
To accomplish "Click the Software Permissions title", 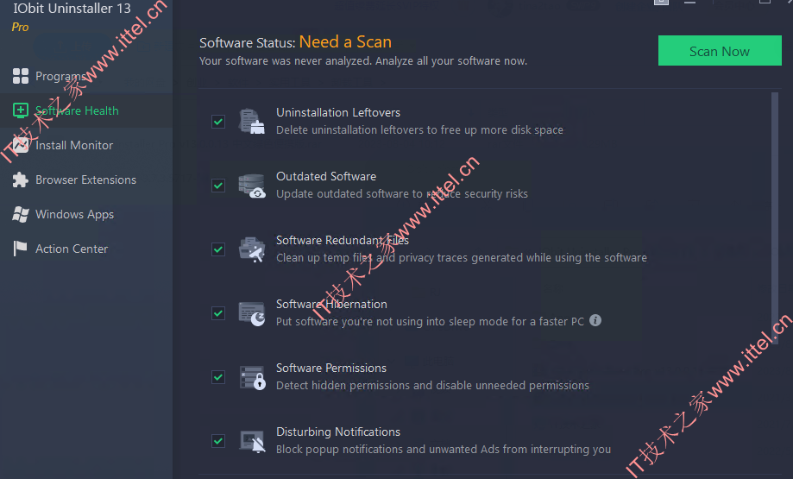I will [x=330, y=368].
